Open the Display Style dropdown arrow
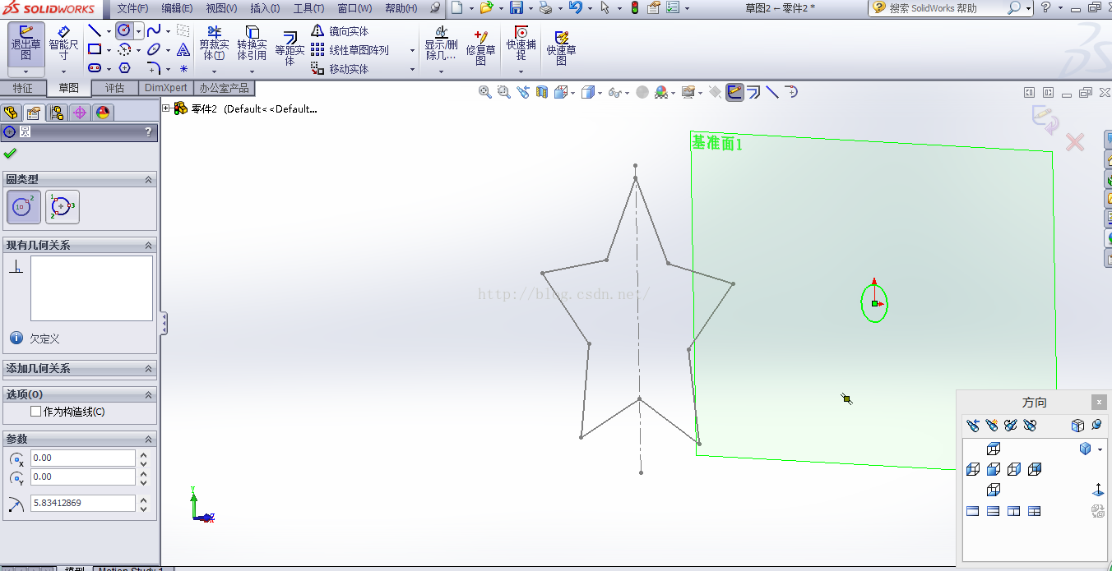The width and height of the screenshot is (1112, 571). pos(601,93)
